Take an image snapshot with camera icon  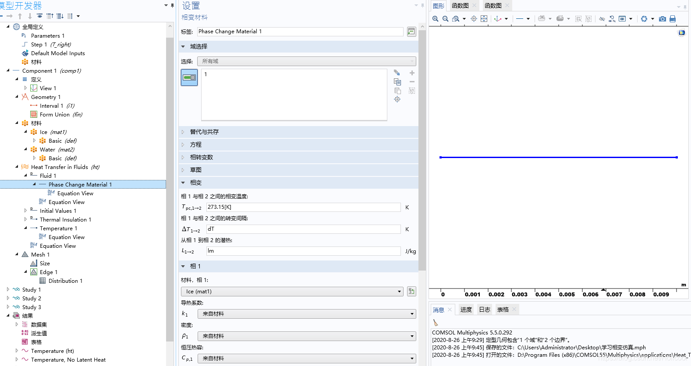pos(663,19)
